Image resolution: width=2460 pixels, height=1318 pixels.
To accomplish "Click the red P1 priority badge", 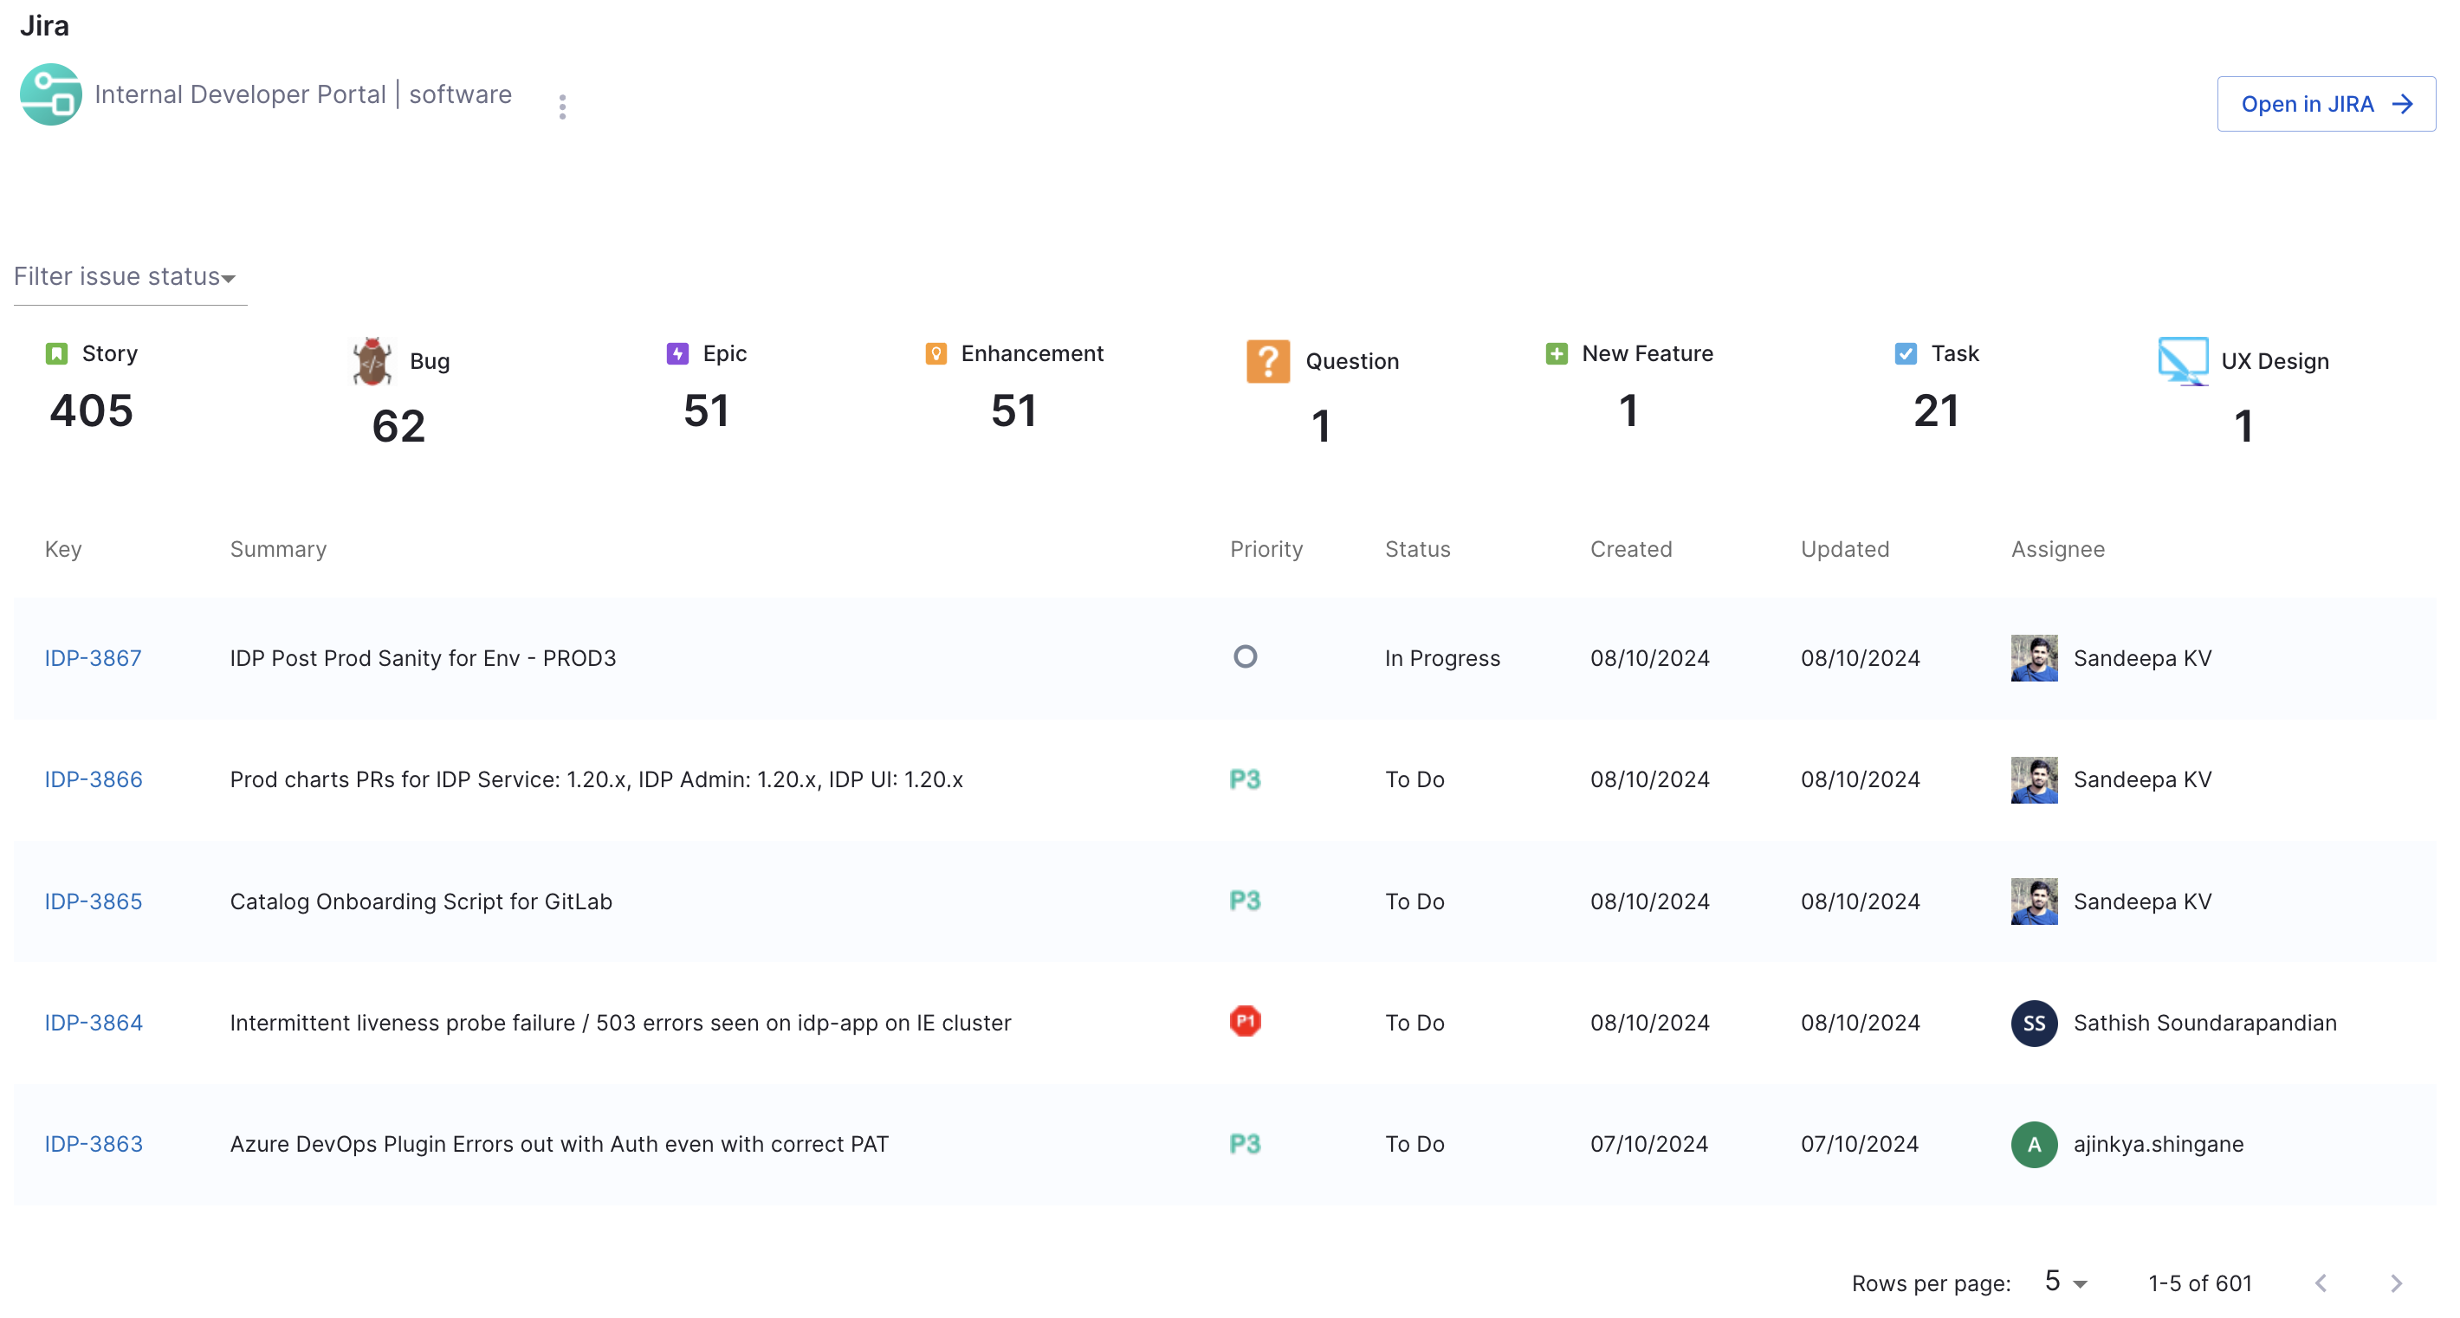I will pos(1245,1022).
